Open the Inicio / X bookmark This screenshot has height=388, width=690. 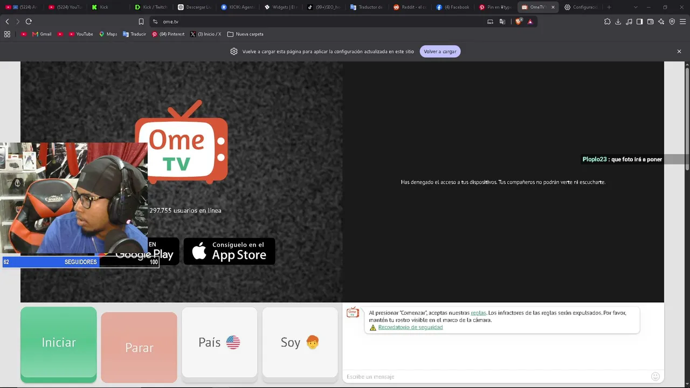205,34
